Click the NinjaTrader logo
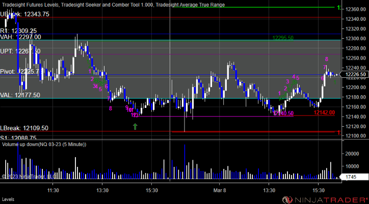The height and width of the screenshot is (204, 369). pyautogui.click(x=325, y=200)
